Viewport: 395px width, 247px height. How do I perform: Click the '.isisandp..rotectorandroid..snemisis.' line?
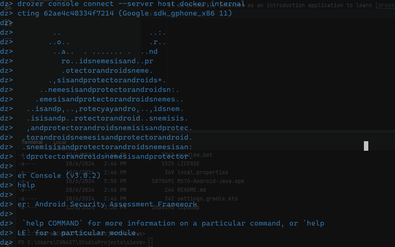coord(107,119)
